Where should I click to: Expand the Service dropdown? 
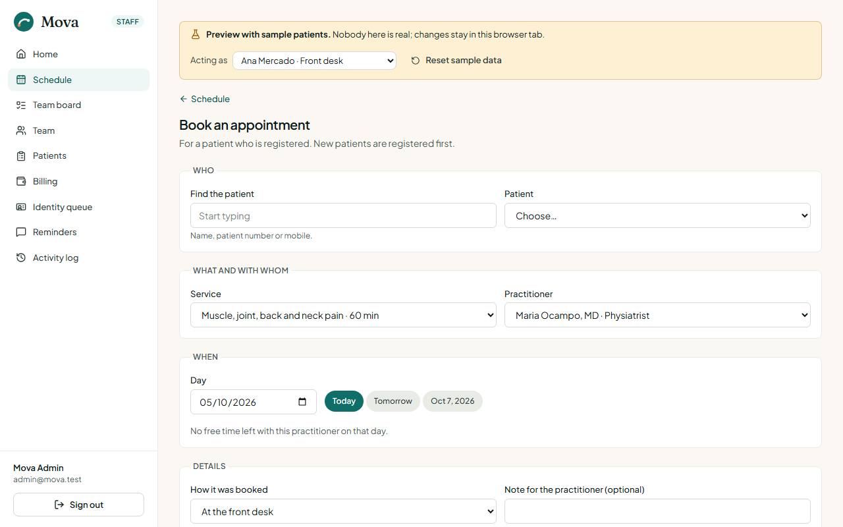pos(343,315)
